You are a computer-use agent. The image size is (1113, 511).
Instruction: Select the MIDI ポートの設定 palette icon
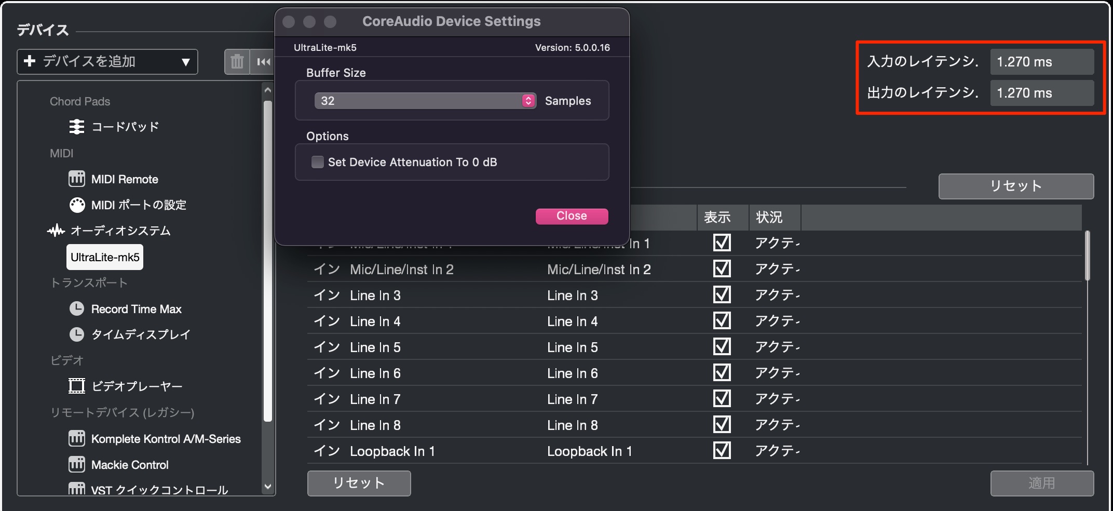[x=77, y=205]
